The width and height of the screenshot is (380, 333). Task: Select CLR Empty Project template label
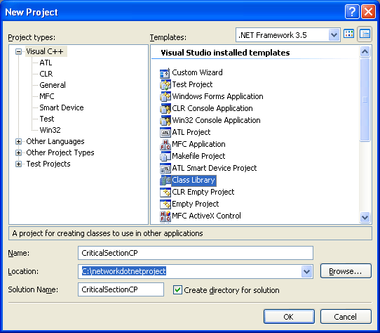point(203,192)
